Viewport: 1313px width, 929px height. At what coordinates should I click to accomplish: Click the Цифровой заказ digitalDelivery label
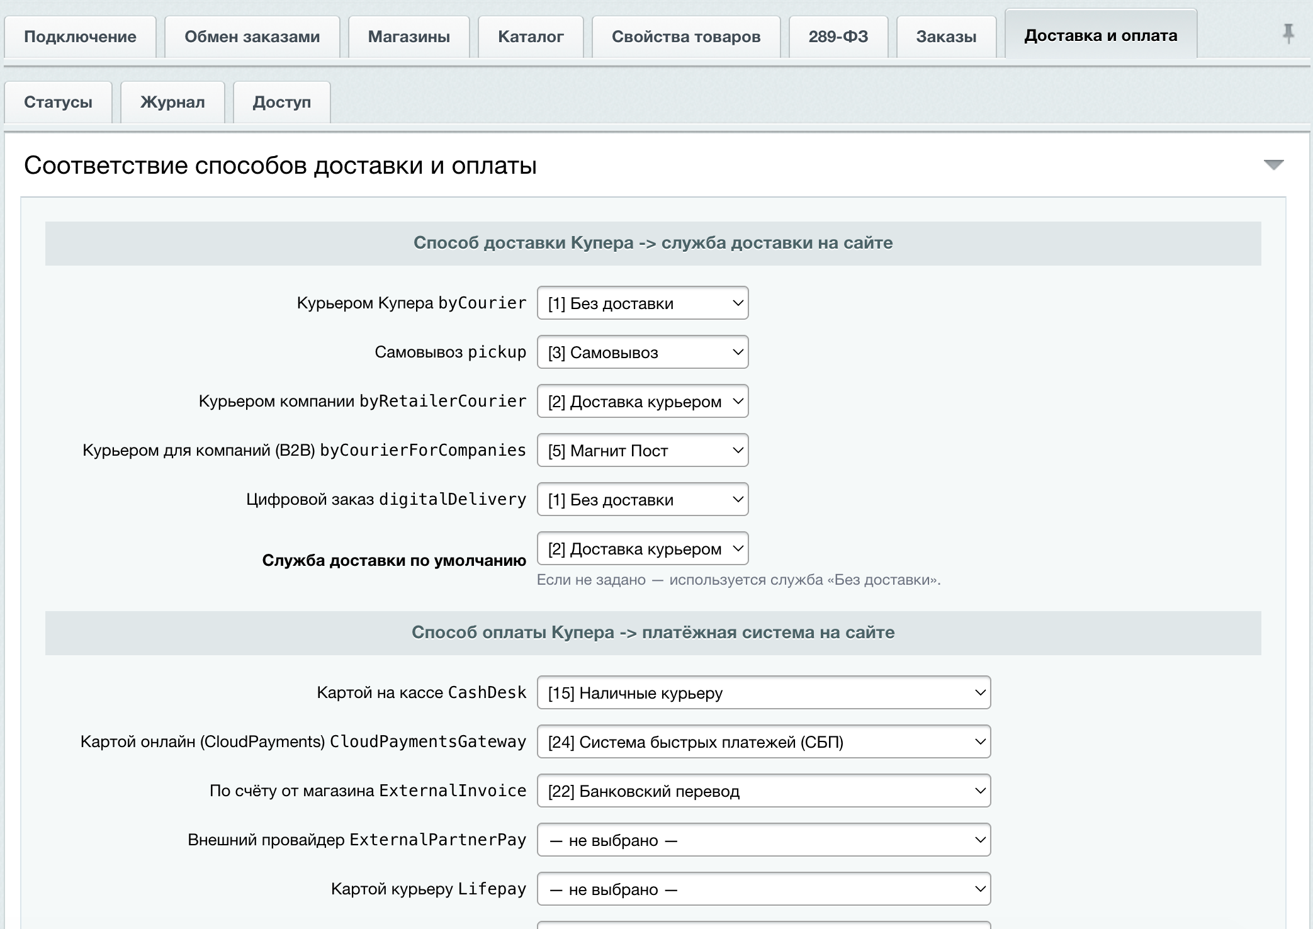386,499
